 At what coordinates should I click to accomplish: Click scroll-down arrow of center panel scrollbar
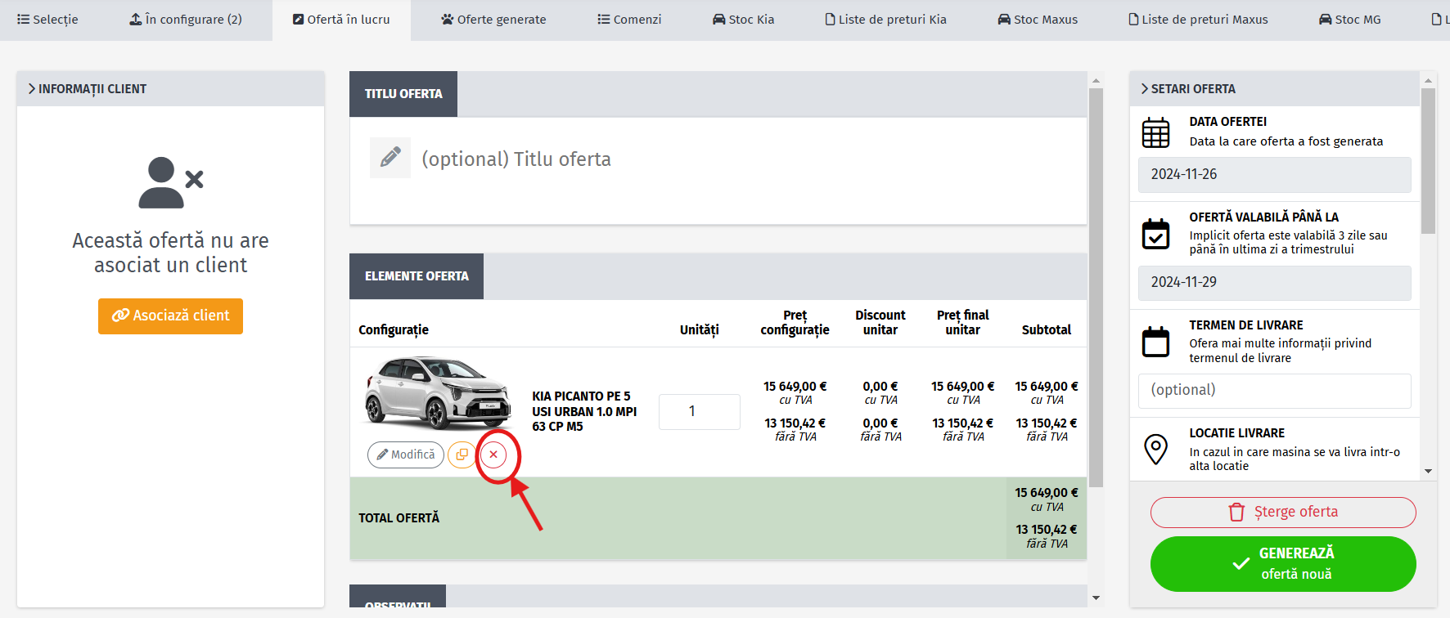pos(1096,598)
